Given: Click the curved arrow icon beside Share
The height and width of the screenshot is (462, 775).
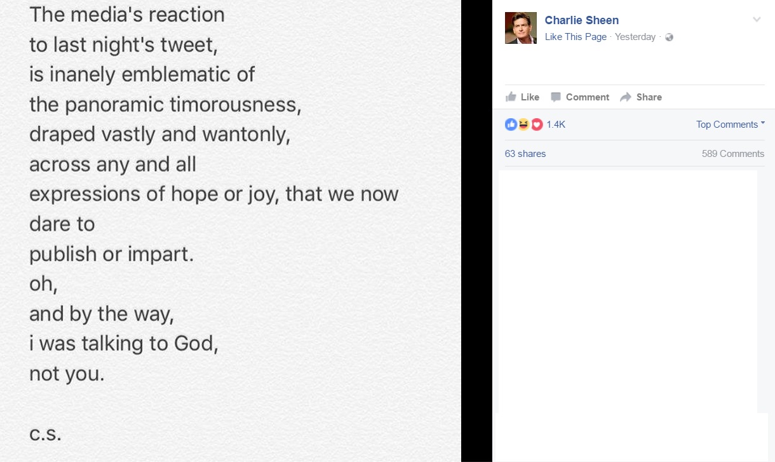Looking at the screenshot, I should 626,97.
